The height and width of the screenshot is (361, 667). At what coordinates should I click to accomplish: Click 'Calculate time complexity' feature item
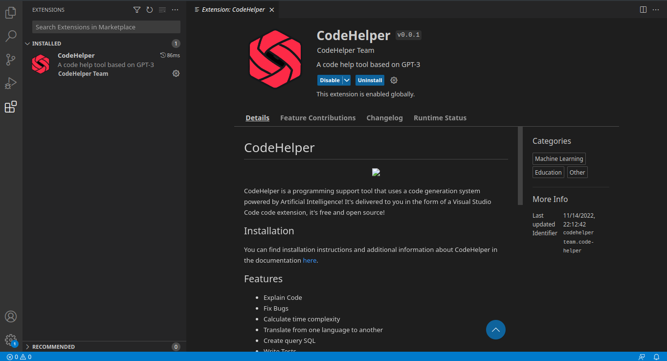[x=302, y=319]
